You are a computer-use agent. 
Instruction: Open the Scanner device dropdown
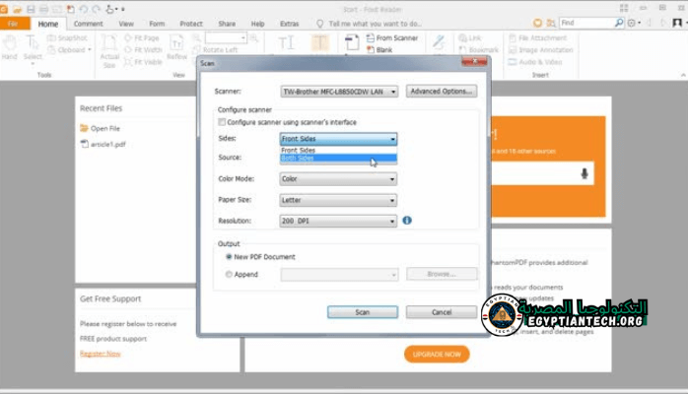(x=339, y=92)
